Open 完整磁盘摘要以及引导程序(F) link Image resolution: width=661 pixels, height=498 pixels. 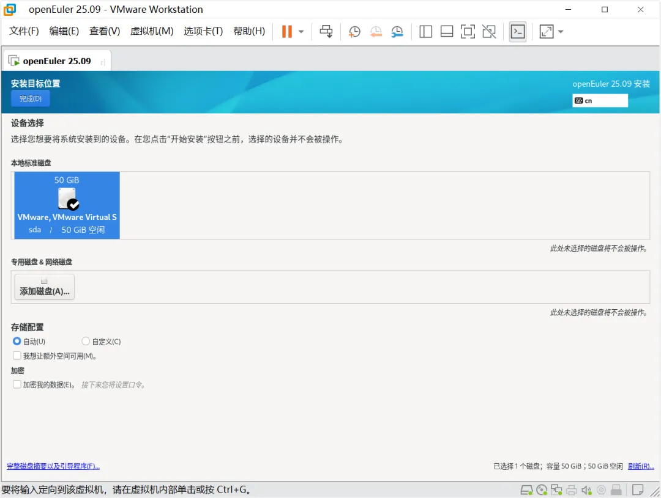point(53,466)
